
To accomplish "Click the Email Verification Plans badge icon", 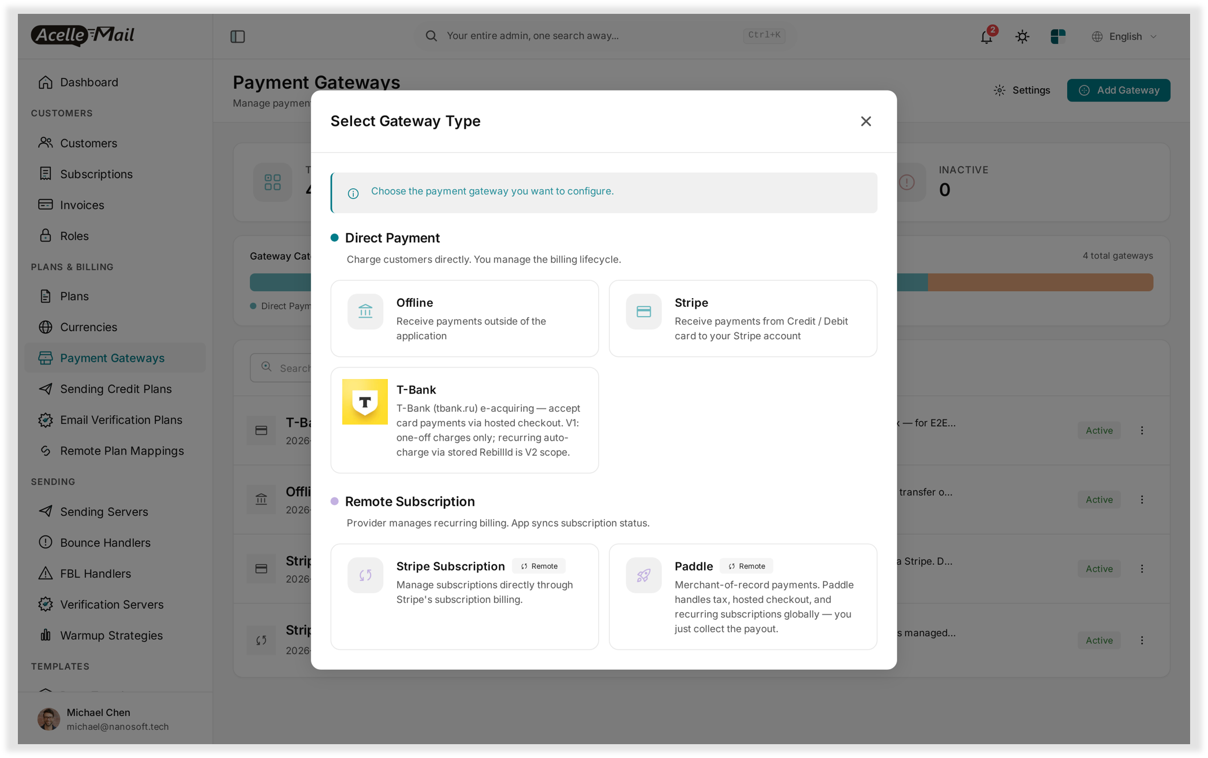I will point(45,420).
